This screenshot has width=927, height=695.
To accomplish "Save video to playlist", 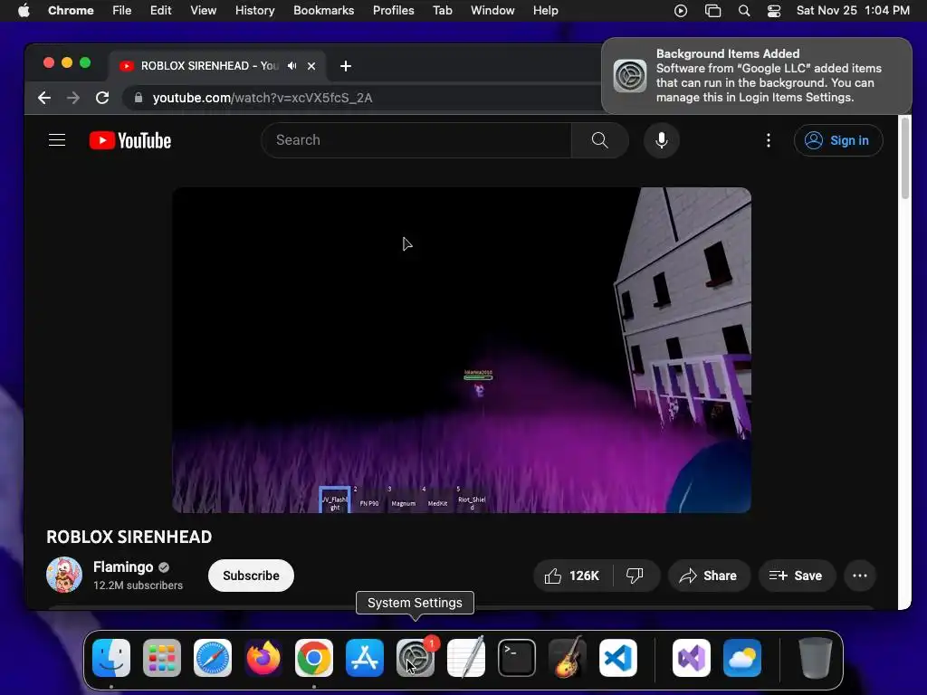I will point(797,576).
